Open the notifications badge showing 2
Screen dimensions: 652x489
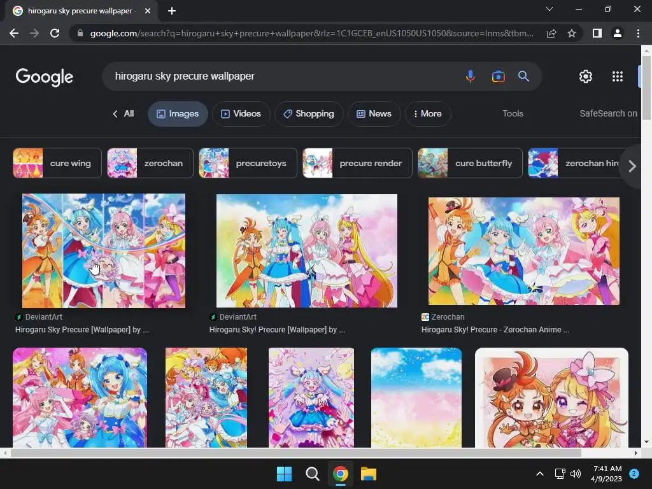click(x=634, y=474)
